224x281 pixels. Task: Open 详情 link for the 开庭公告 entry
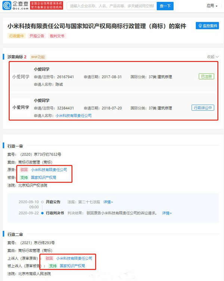108,202
